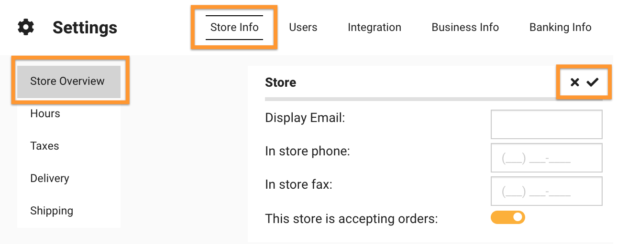The height and width of the screenshot is (244, 617).
Task: Go to the Integration tab
Action: [375, 27]
